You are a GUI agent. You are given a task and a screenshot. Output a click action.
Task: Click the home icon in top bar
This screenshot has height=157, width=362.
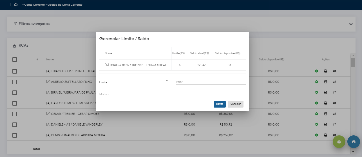coord(16,5)
